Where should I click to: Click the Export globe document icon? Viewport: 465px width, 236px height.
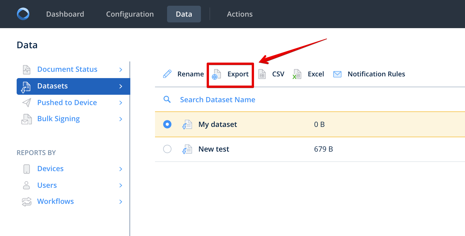click(x=216, y=74)
